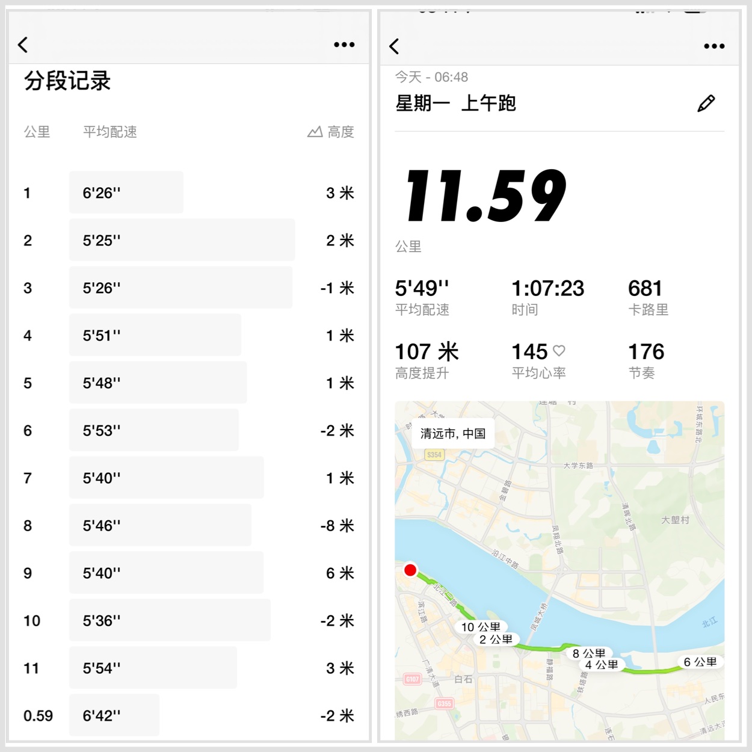Tap the back arrow on splits screen

pyautogui.click(x=23, y=45)
